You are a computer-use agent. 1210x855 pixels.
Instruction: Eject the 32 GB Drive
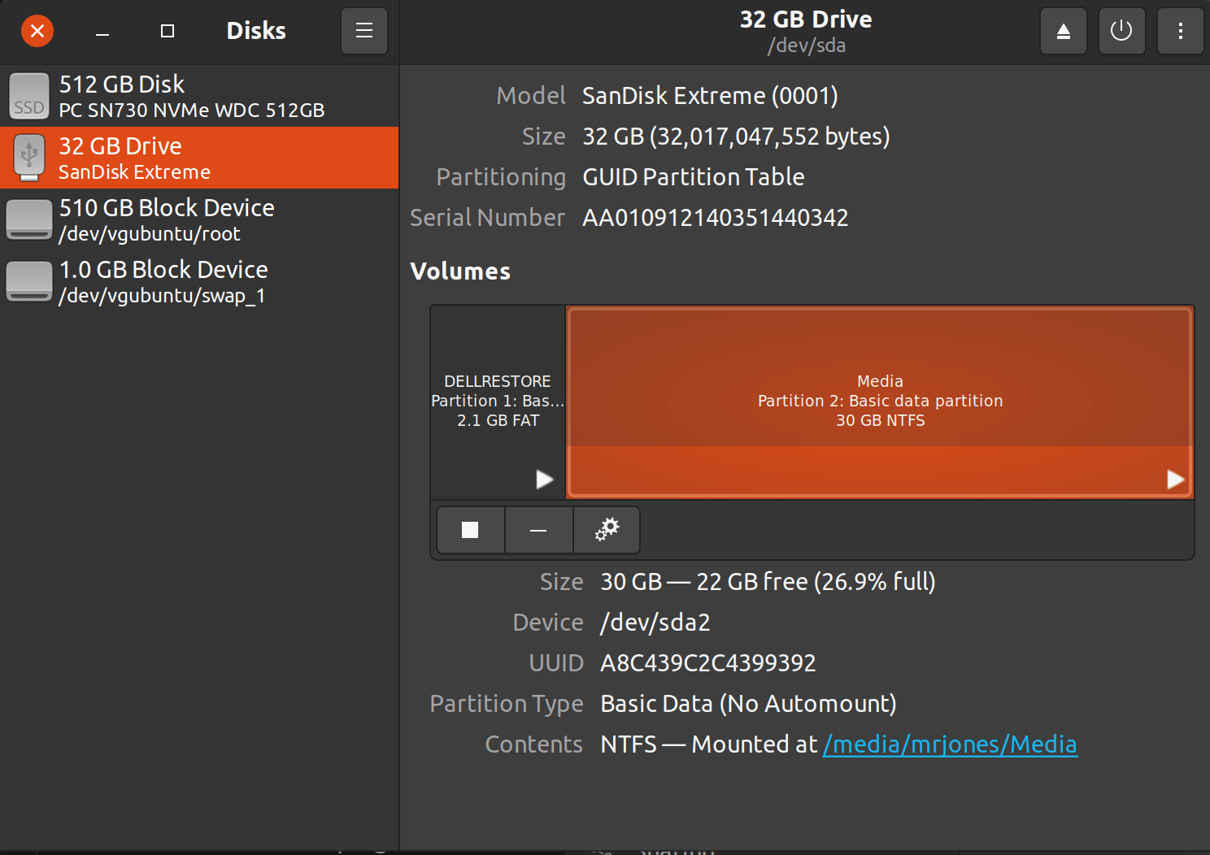pos(1063,32)
